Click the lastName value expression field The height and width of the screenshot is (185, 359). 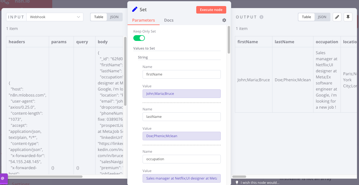[182, 136]
